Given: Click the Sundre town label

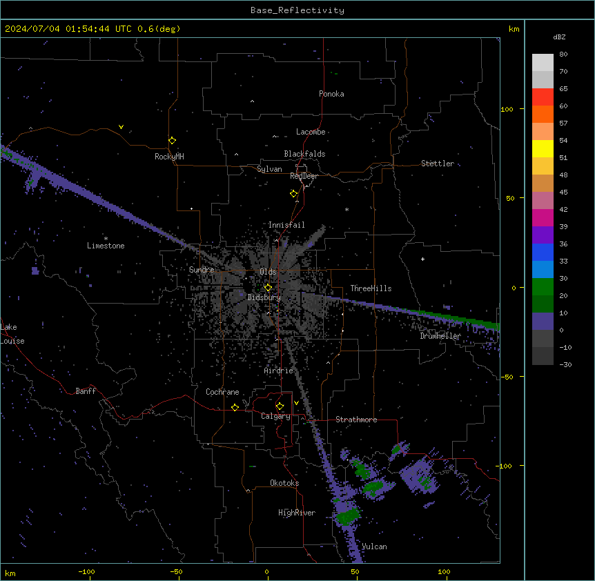Looking at the screenshot, I should pyautogui.click(x=202, y=270).
